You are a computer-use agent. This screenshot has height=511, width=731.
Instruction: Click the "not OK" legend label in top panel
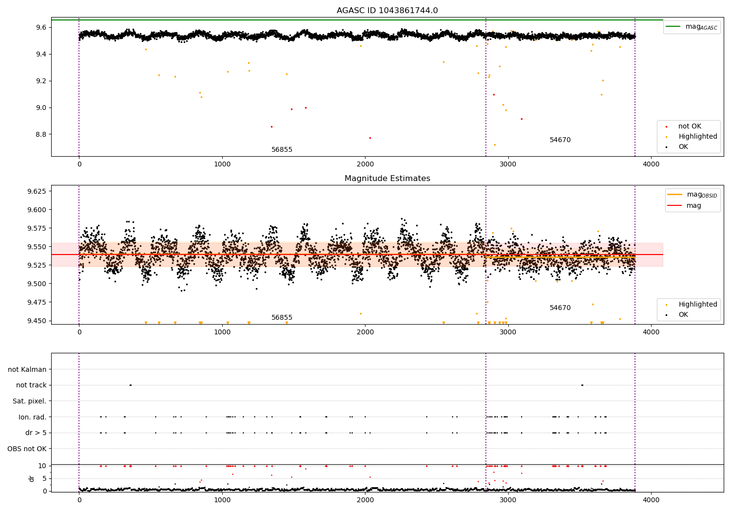click(690, 127)
